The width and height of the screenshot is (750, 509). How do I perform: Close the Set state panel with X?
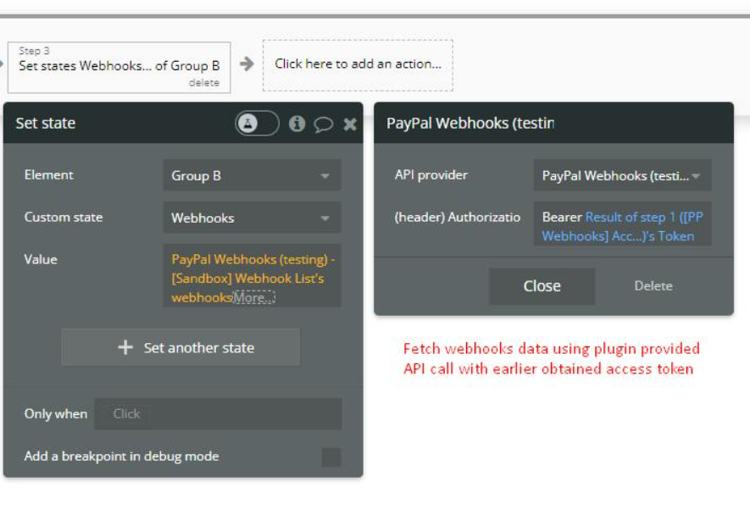[350, 124]
